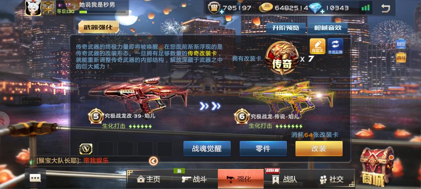The height and width of the screenshot is (189, 421).
Task: Open 升阶预览 preview
Action: (286, 28)
